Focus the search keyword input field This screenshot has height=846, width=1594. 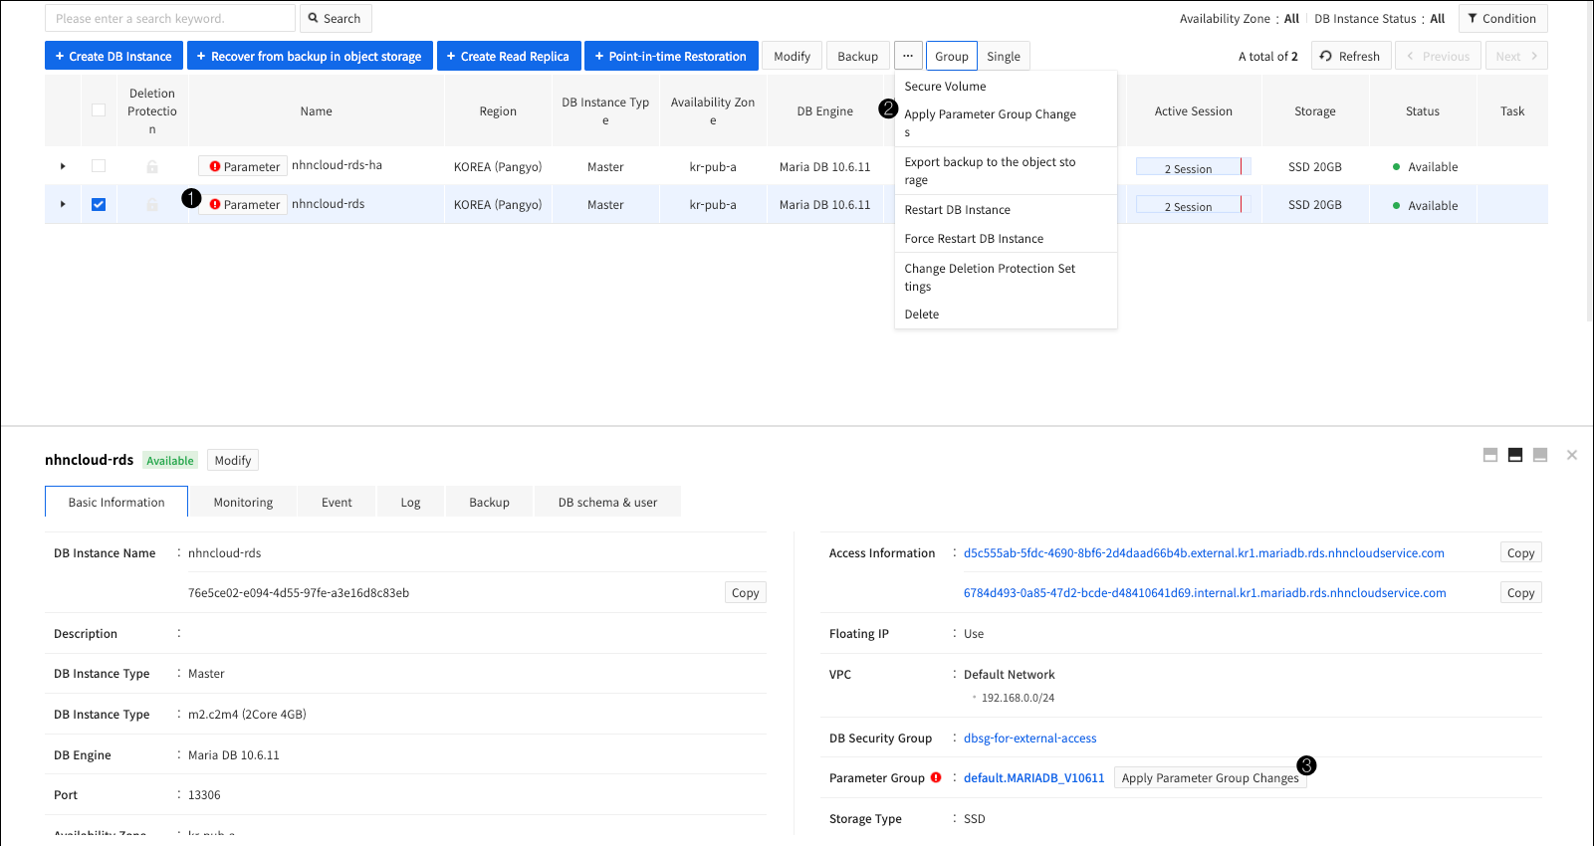pos(170,18)
